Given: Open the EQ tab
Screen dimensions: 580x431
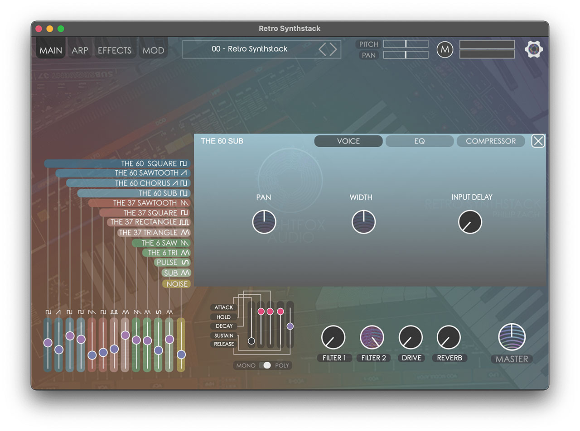Looking at the screenshot, I should click(x=420, y=141).
